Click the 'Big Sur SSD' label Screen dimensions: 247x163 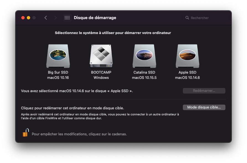[x=58, y=72]
